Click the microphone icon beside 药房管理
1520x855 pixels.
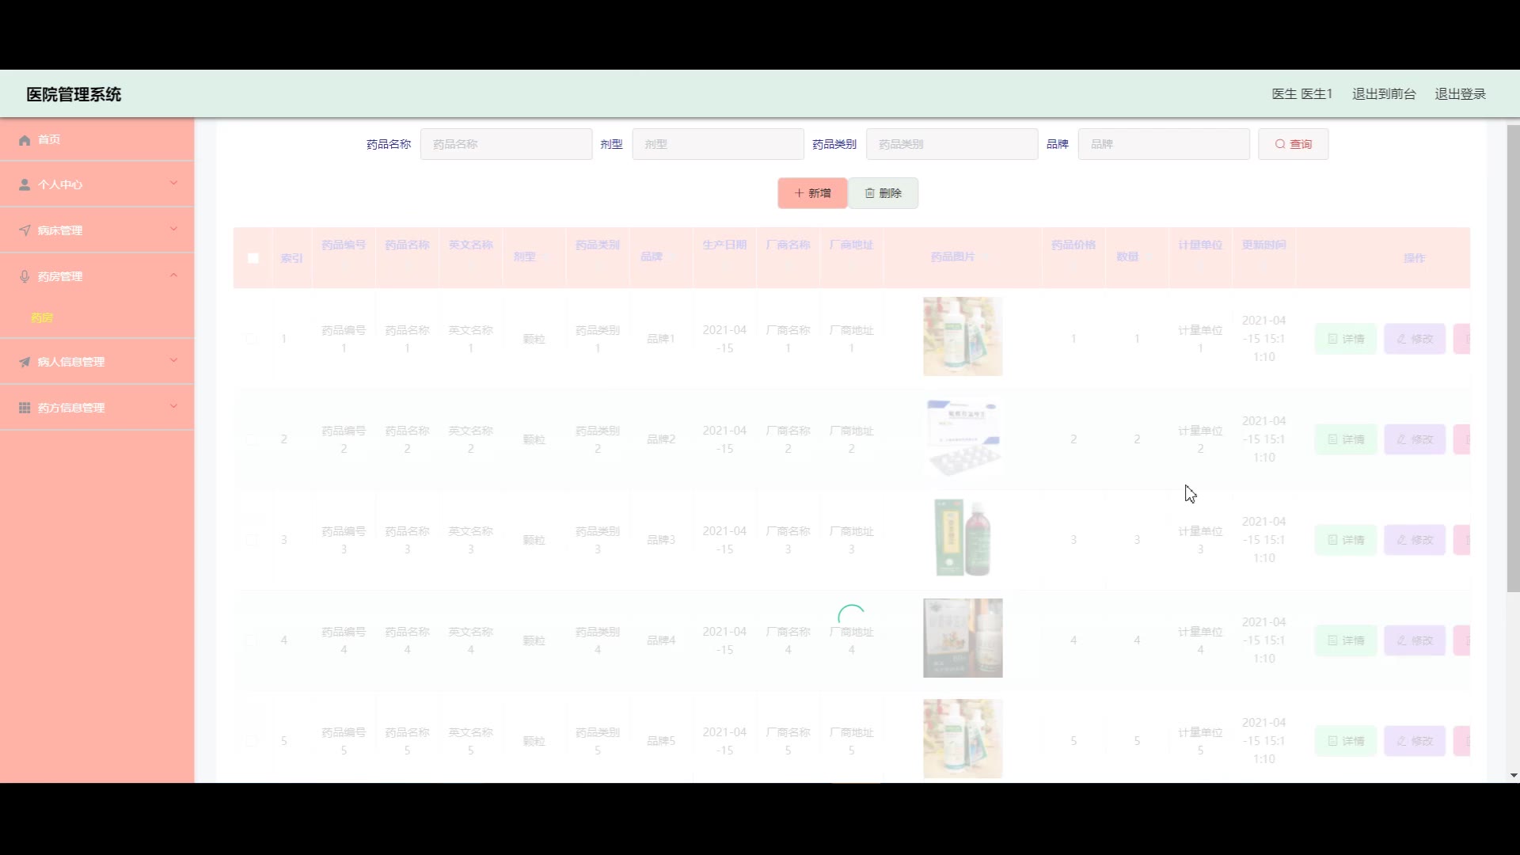coord(25,276)
